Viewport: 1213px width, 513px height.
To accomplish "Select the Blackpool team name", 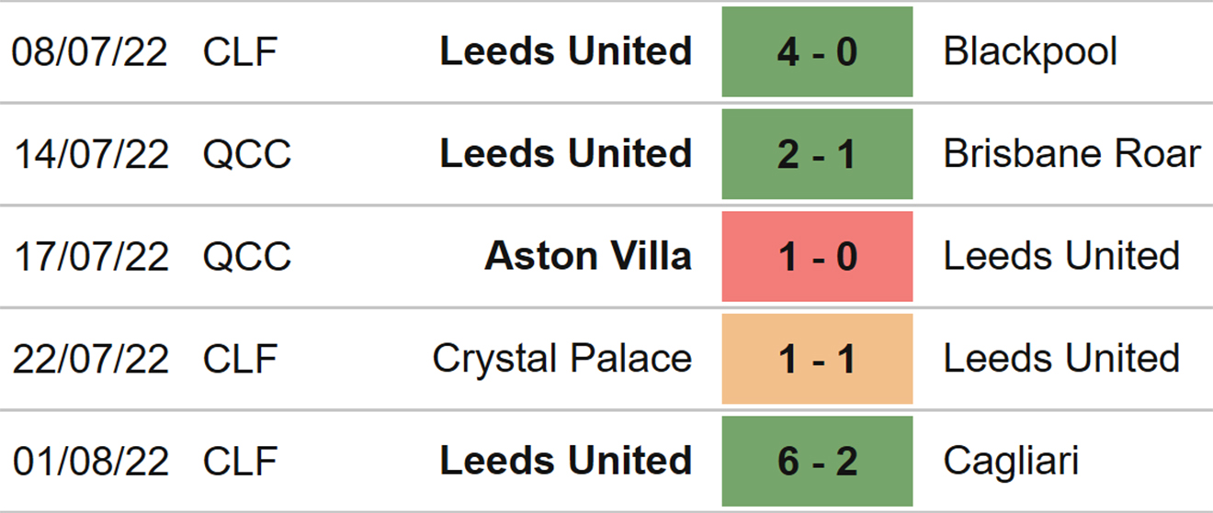I will 1030,51.
